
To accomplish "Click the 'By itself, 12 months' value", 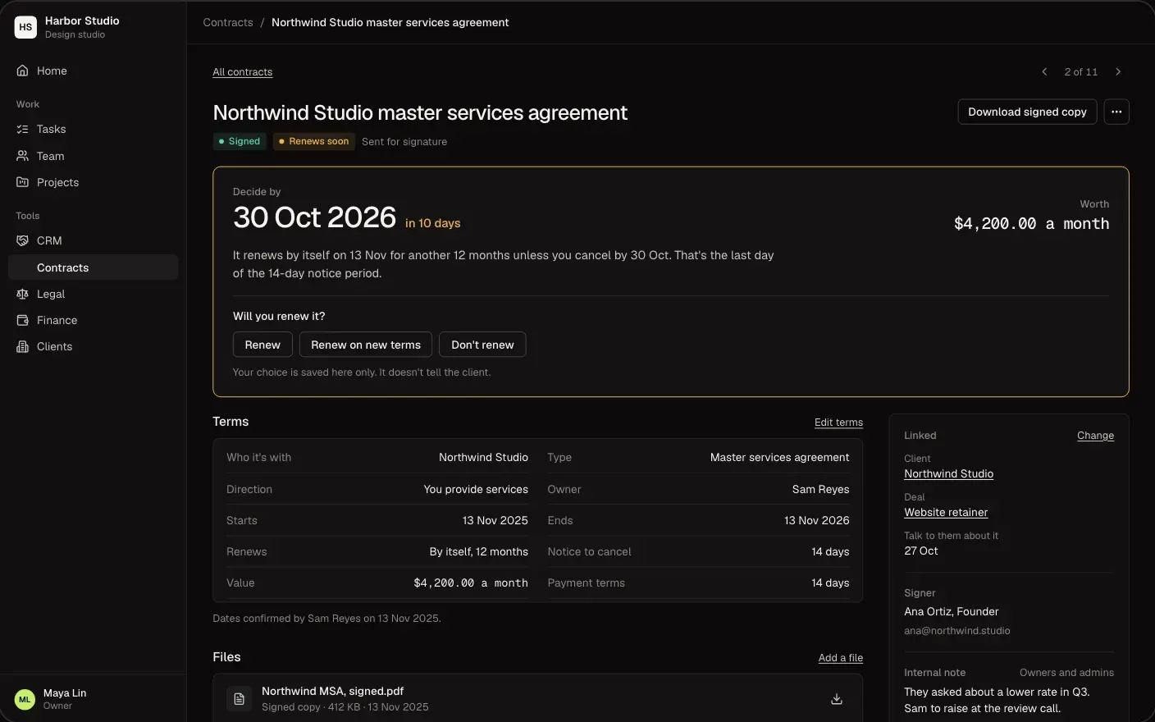I will [479, 551].
